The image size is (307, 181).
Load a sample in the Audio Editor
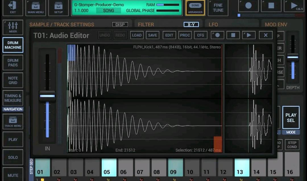pos(137,35)
